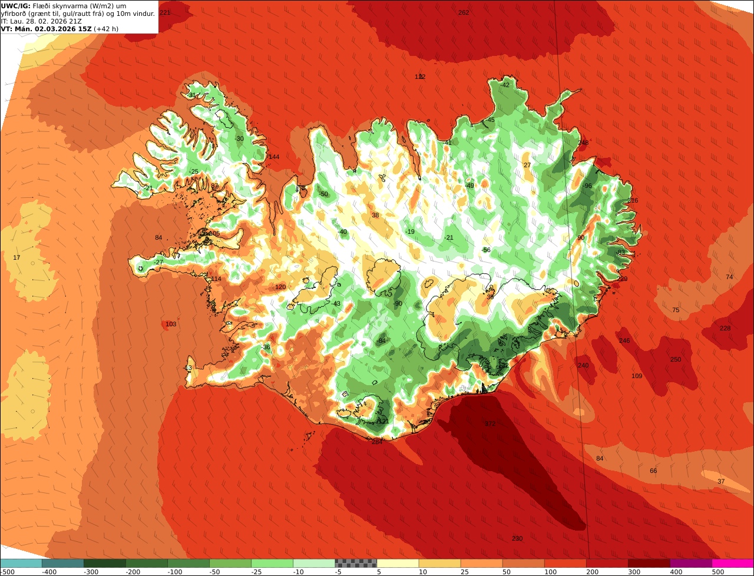Click the map value 372 off the south coast
The height and width of the screenshot is (576, 754).
point(490,423)
